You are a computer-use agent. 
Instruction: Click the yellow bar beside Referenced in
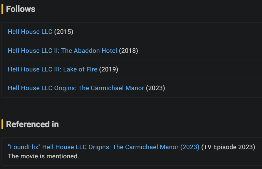(2, 124)
